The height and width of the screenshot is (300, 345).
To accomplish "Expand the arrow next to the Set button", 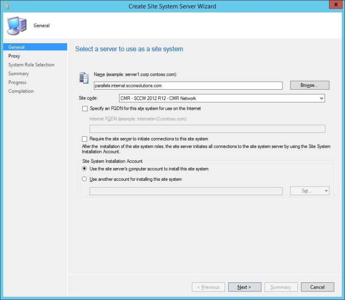I will 326,191.
